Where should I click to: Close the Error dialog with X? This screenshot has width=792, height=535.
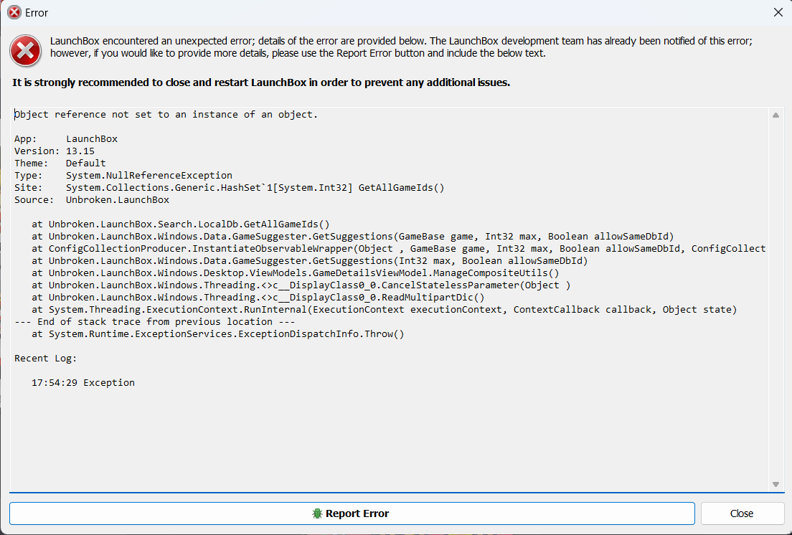pyautogui.click(x=778, y=13)
